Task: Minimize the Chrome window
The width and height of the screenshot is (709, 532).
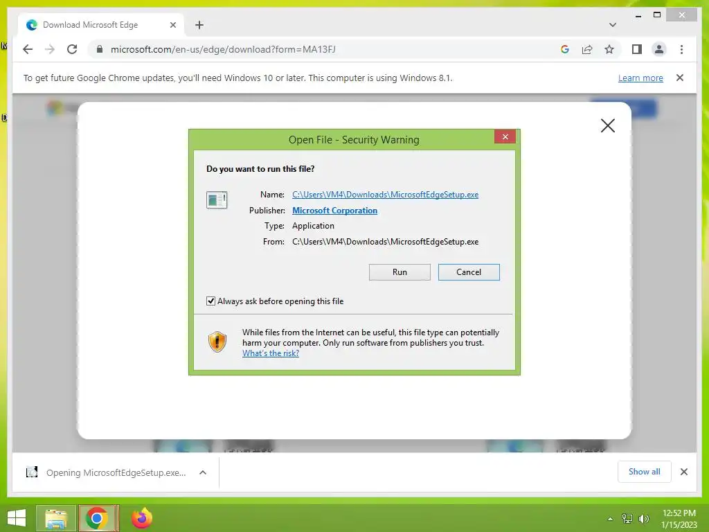Action: [638, 15]
